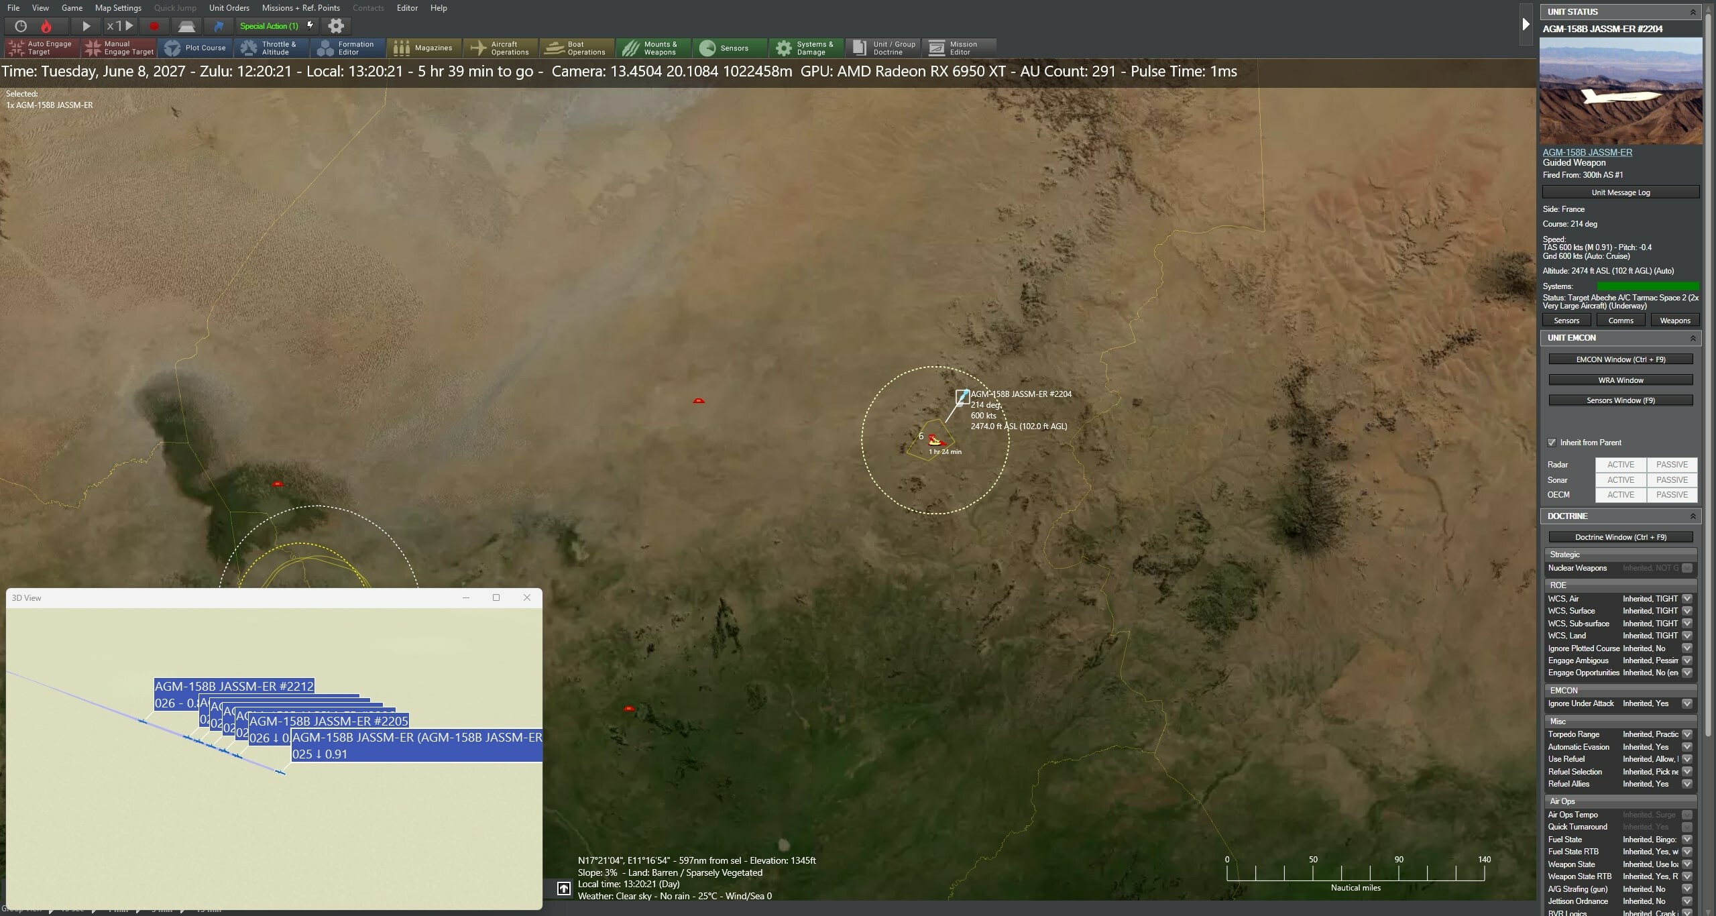Open the Magazines window
Image resolution: width=1716 pixels, height=916 pixels.
424,48
